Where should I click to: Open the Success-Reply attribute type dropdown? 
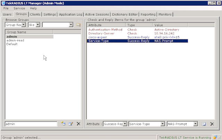[125, 124]
